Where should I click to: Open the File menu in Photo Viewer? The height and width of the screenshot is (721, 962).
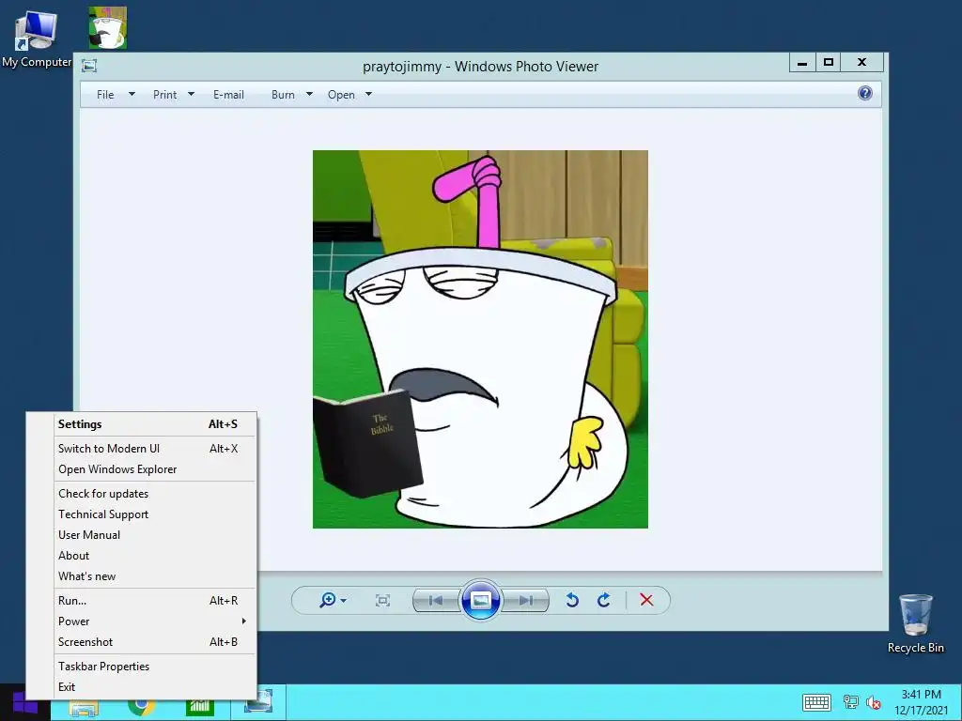(x=116, y=95)
